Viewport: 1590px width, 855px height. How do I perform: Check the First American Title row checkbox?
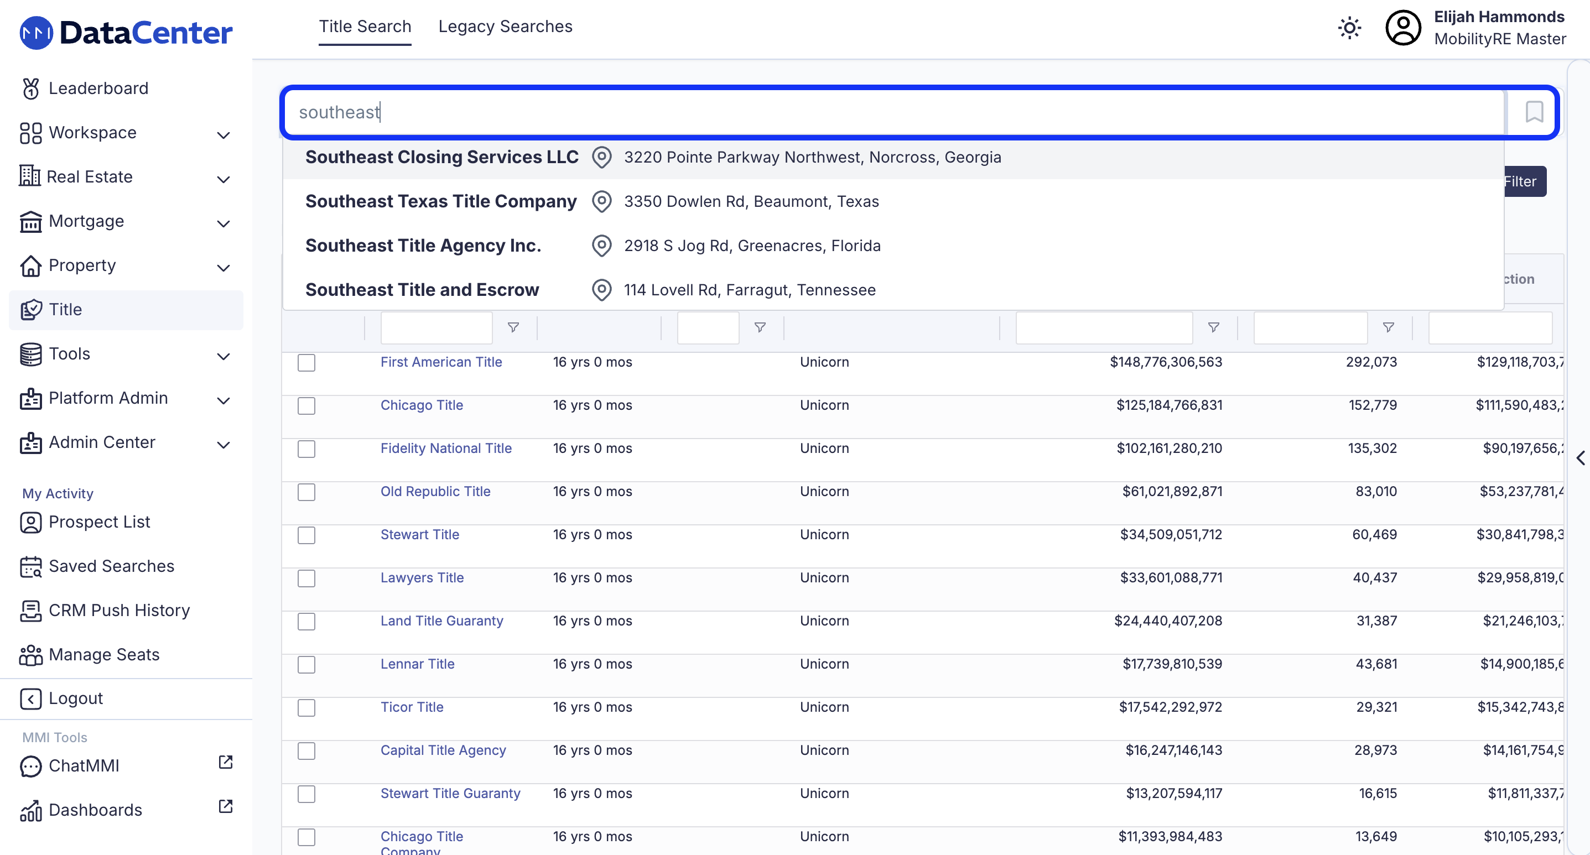pyautogui.click(x=306, y=363)
